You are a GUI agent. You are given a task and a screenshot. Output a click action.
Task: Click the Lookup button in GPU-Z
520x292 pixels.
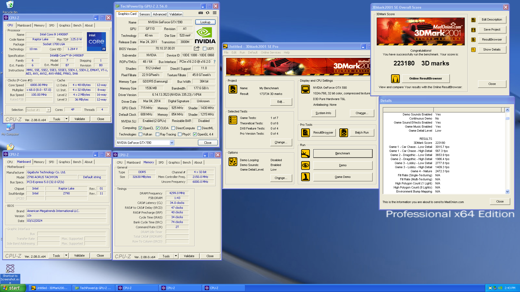(205, 22)
